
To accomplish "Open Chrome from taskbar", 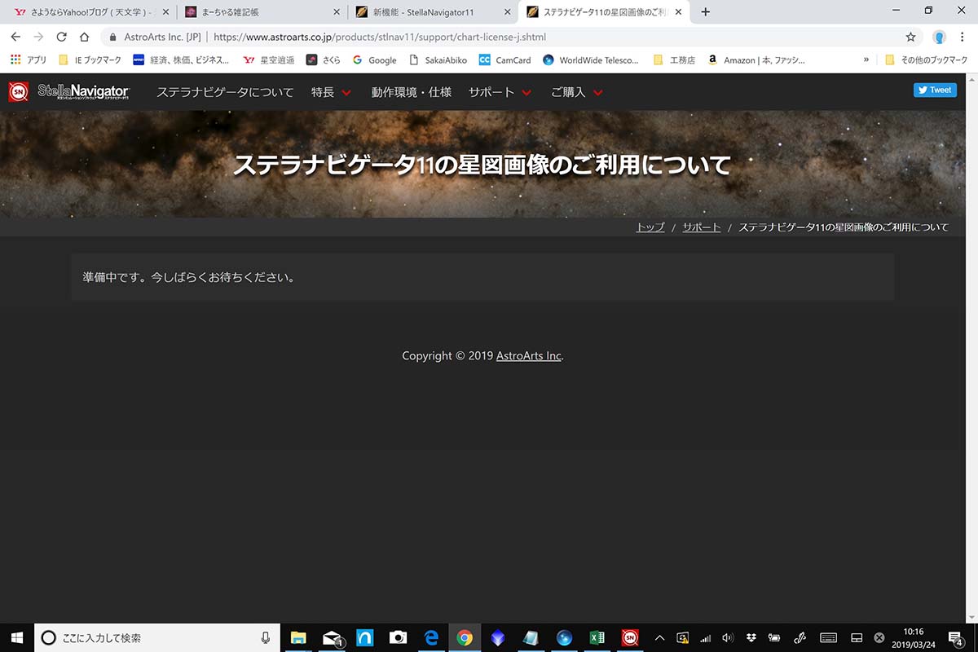I will pos(465,637).
